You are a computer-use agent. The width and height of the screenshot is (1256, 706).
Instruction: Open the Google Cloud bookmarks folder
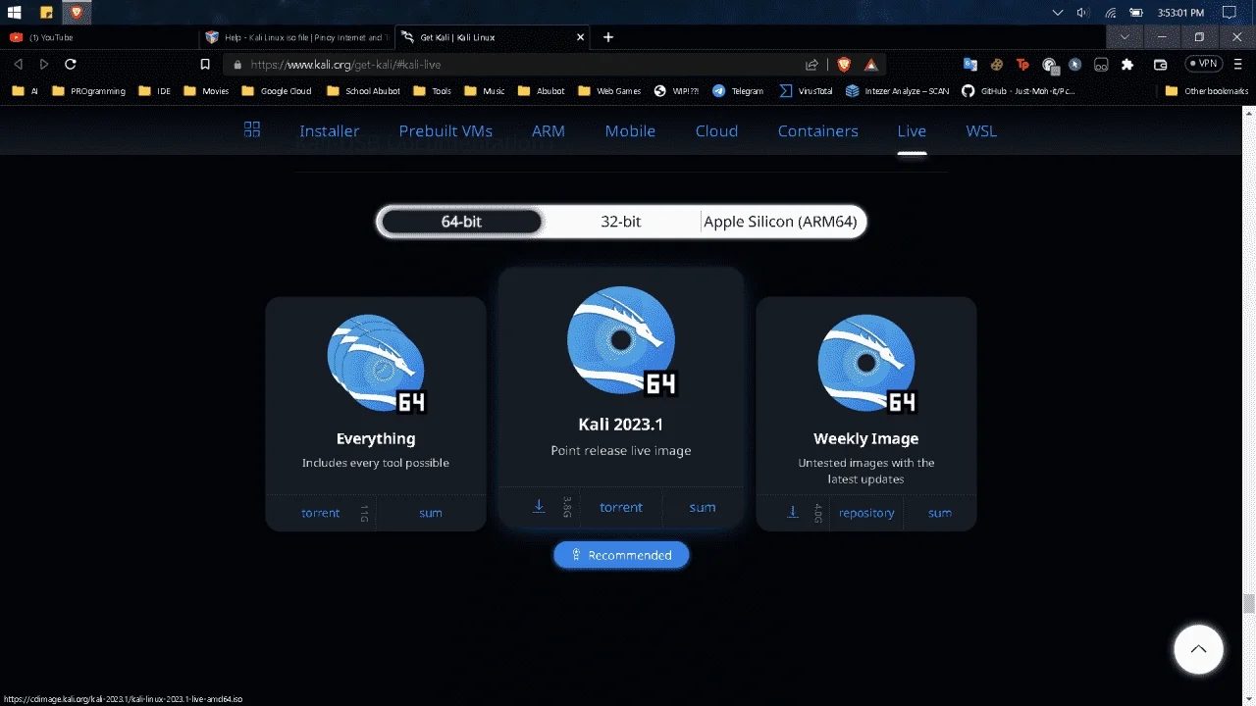(x=277, y=91)
